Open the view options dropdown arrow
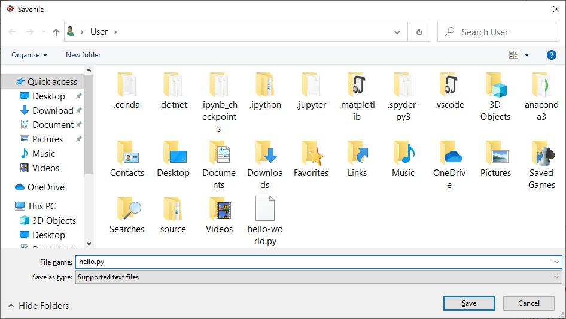566x319 pixels. (527, 55)
